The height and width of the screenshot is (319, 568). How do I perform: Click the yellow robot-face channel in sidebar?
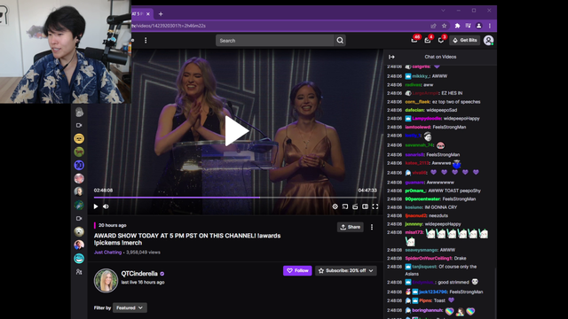[79, 138]
